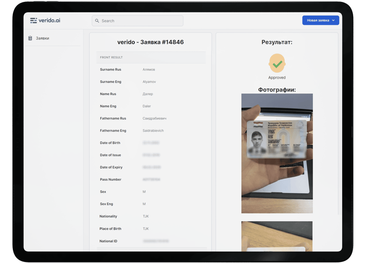366x263 pixels.
Task: Click the Pass Number label
Action: (x=111, y=180)
